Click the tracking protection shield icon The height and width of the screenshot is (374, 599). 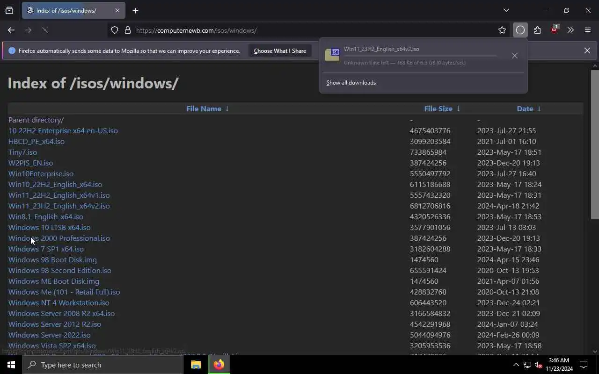click(115, 30)
